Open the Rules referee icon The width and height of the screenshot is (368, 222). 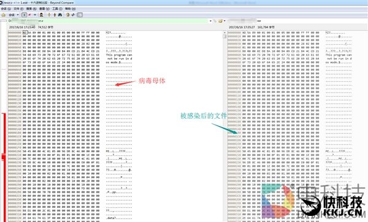41,15
